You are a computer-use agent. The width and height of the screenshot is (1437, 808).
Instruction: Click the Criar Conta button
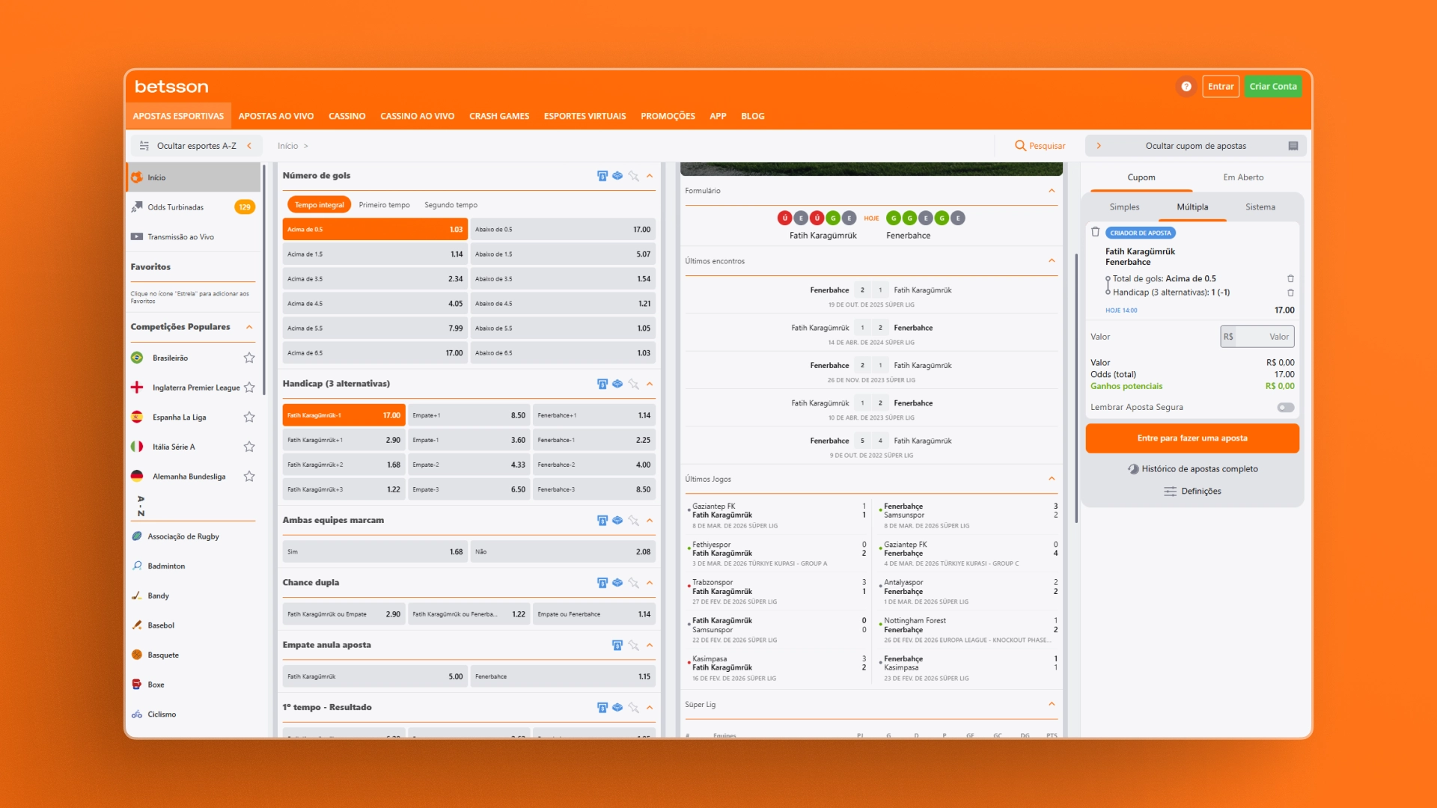click(x=1272, y=87)
